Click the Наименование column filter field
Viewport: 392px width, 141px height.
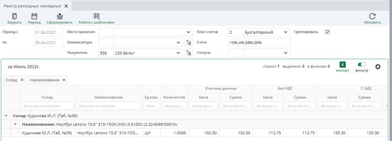pos(108,106)
